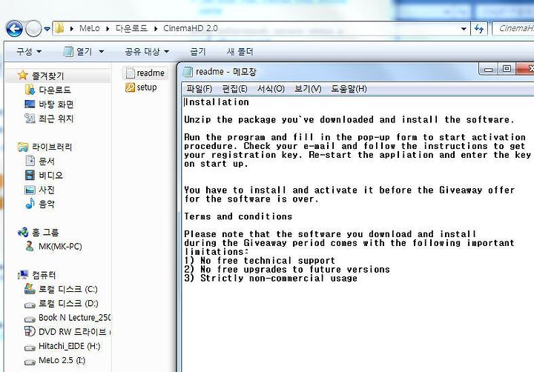Click '2) No free upgrades' line
534x372 pixels.
(x=287, y=270)
